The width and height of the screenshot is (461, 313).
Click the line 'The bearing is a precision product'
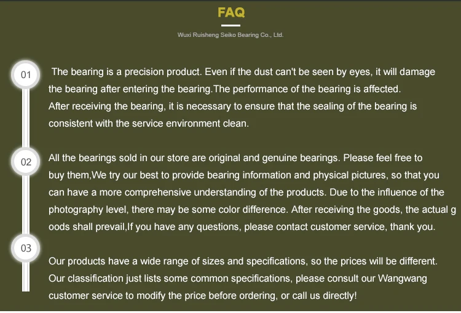[x=243, y=72]
